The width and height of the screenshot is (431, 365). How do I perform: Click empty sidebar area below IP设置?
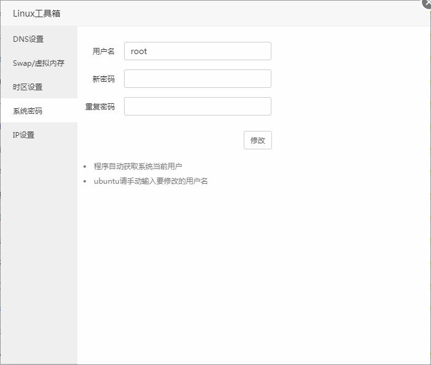38,246
